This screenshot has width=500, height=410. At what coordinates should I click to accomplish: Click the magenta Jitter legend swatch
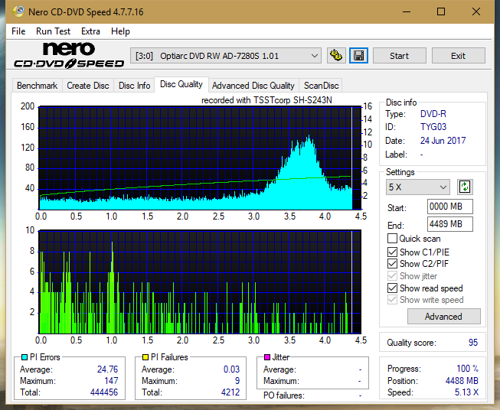pos(267,357)
